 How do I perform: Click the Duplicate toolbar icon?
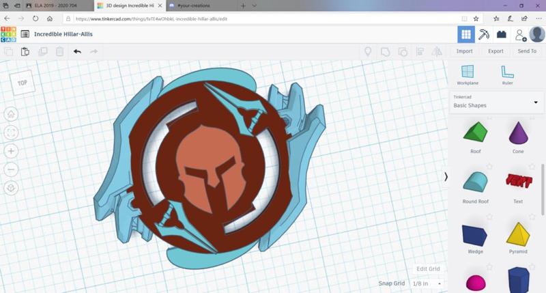(43, 51)
